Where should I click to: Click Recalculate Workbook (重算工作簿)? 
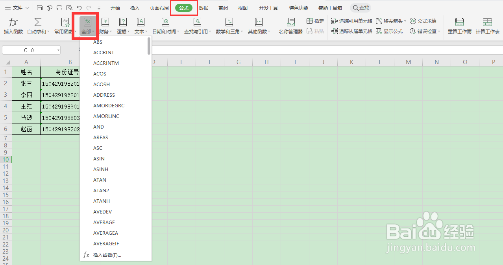pyautogui.click(x=459, y=26)
